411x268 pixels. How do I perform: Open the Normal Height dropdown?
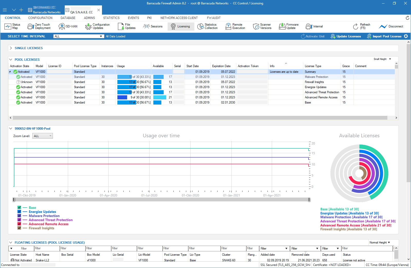[x=380, y=242]
